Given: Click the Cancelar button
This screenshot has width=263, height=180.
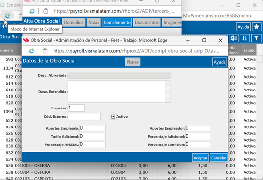Looking at the screenshot, I should tap(219, 158).
